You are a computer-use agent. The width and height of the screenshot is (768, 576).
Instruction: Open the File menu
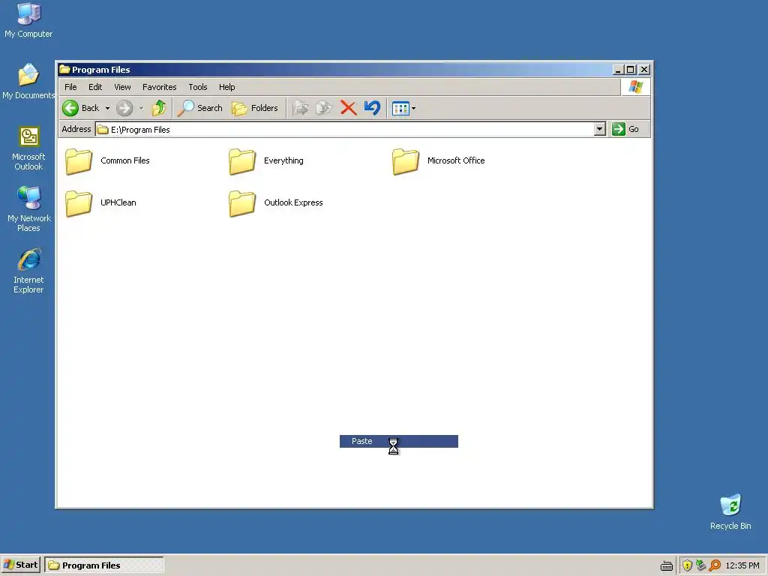click(x=70, y=87)
